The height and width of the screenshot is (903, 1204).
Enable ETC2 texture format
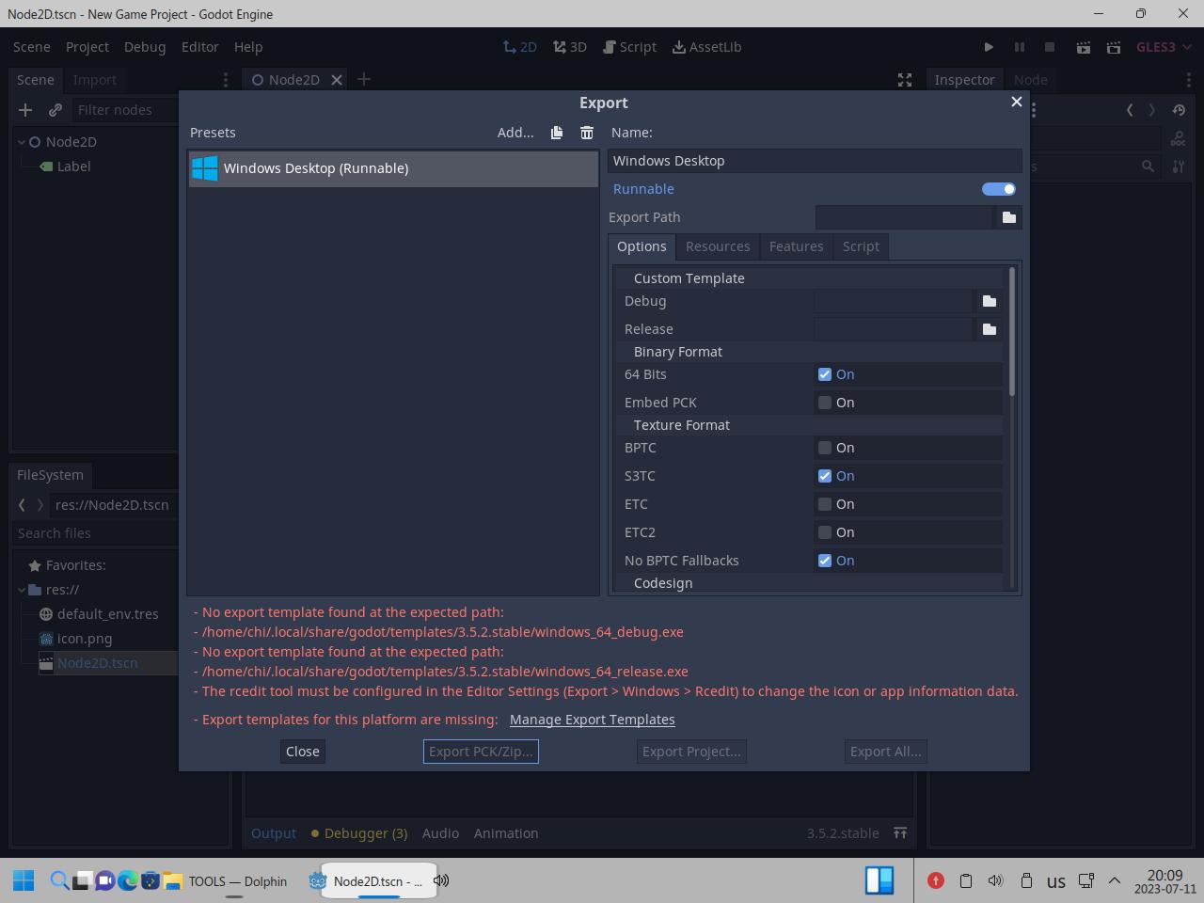click(825, 532)
